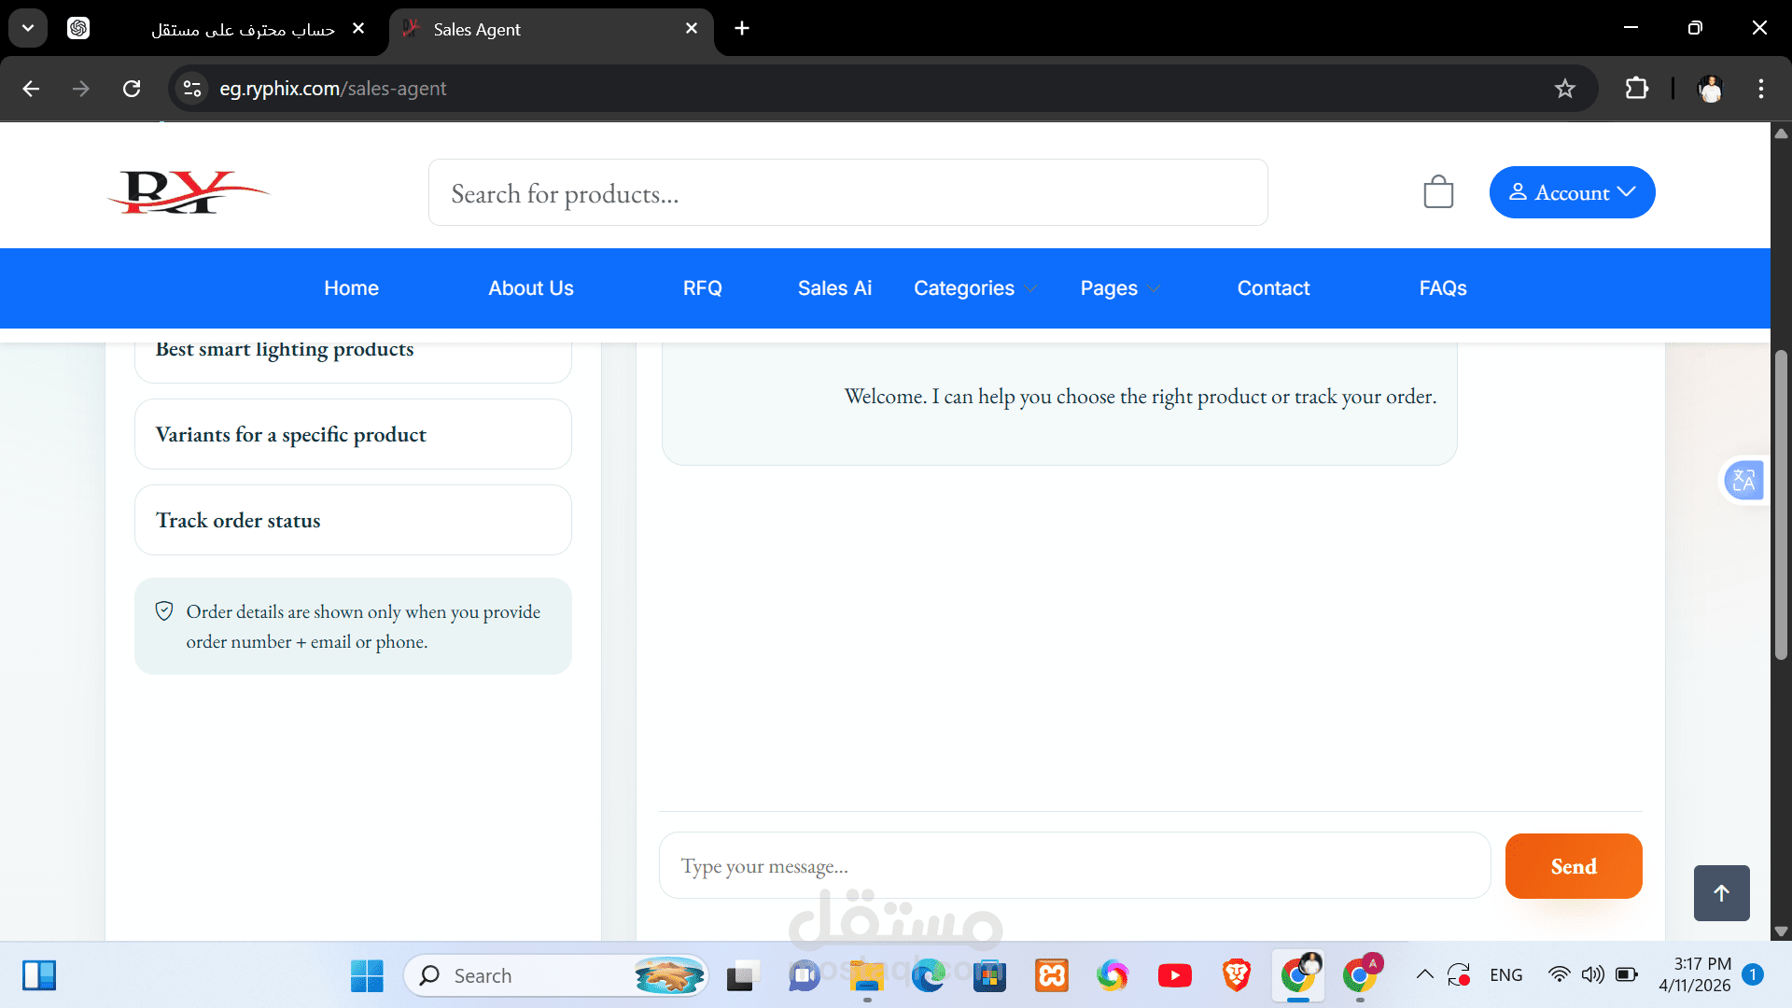The width and height of the screenshot is (1792, 1008).
Task: Click the Google Translate icon on the page edge
Action: pos(1743,480)
